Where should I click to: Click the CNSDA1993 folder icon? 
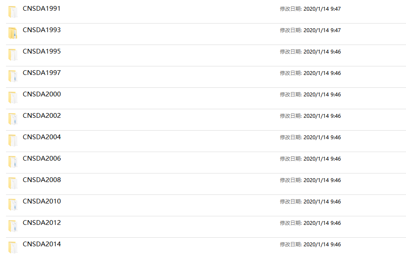click(12, 33)
